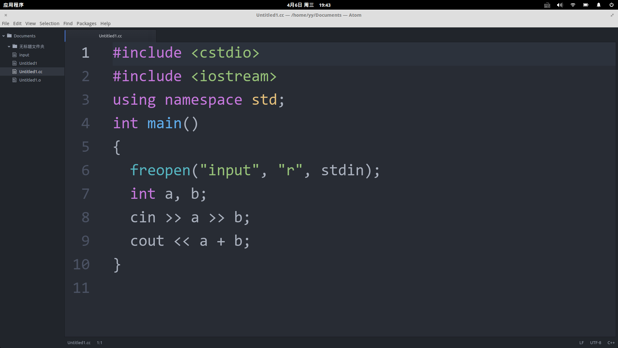Image resolution: width=618 pixels, height=348 pixels.
Task: Click the input file icon
Action: (x=14, y=55)
